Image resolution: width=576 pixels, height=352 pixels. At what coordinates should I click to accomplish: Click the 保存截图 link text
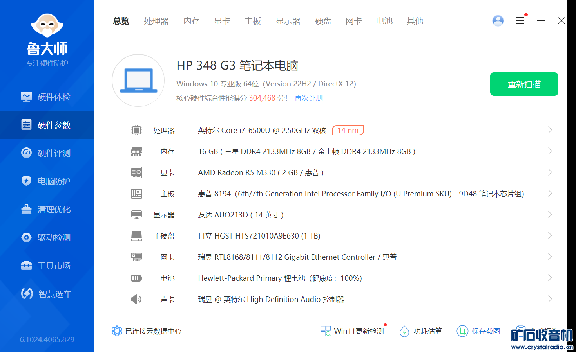(486, 331)
